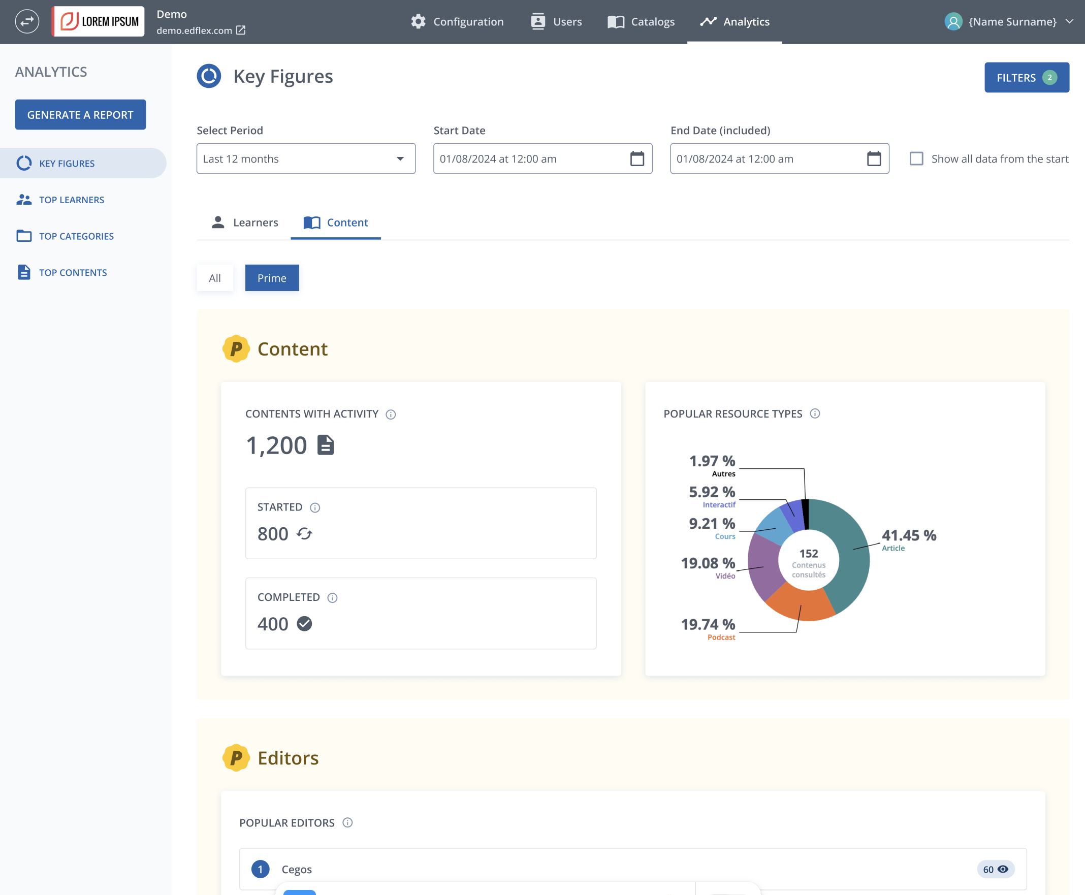
Task: Click info icon next to Started
Action: coord(315,508)
